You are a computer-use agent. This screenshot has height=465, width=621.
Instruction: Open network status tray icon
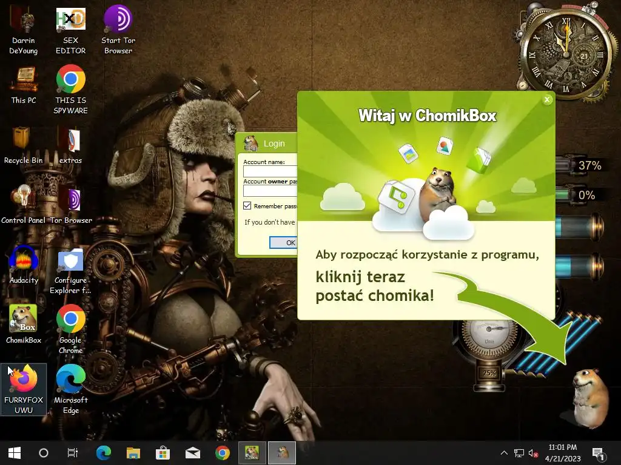tap(519, 453)
